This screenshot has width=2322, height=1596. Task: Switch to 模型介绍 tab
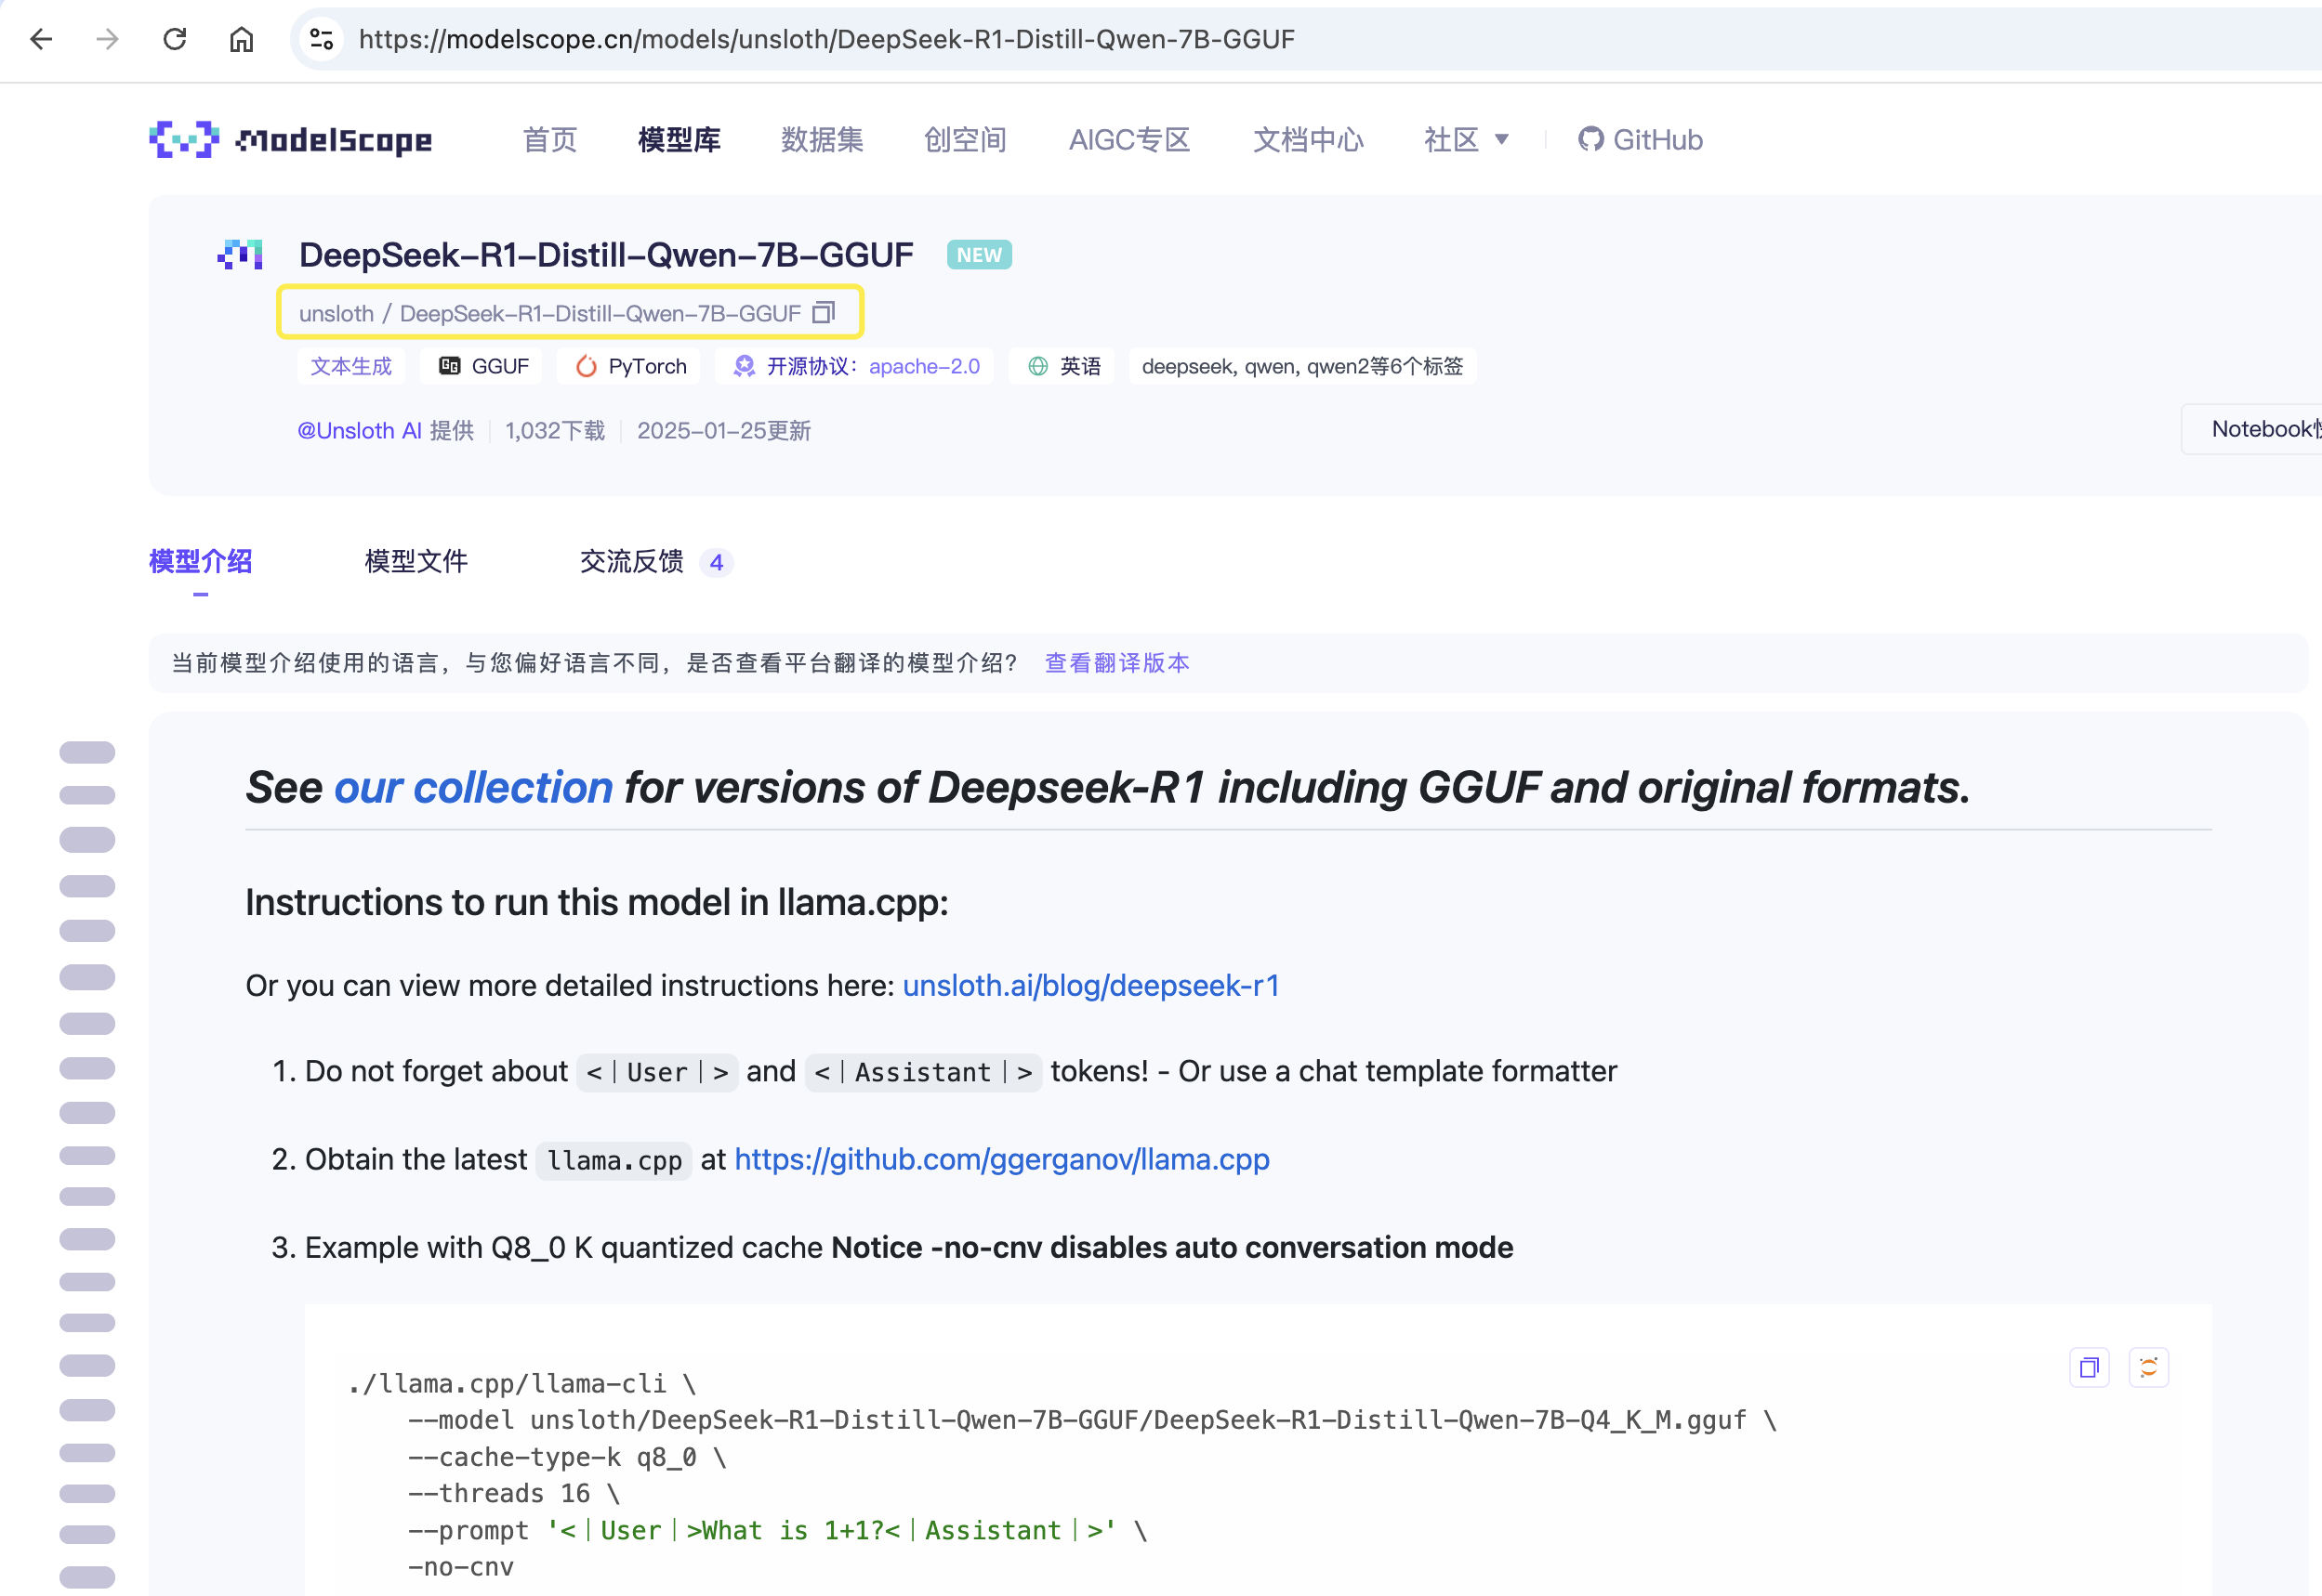200,562
